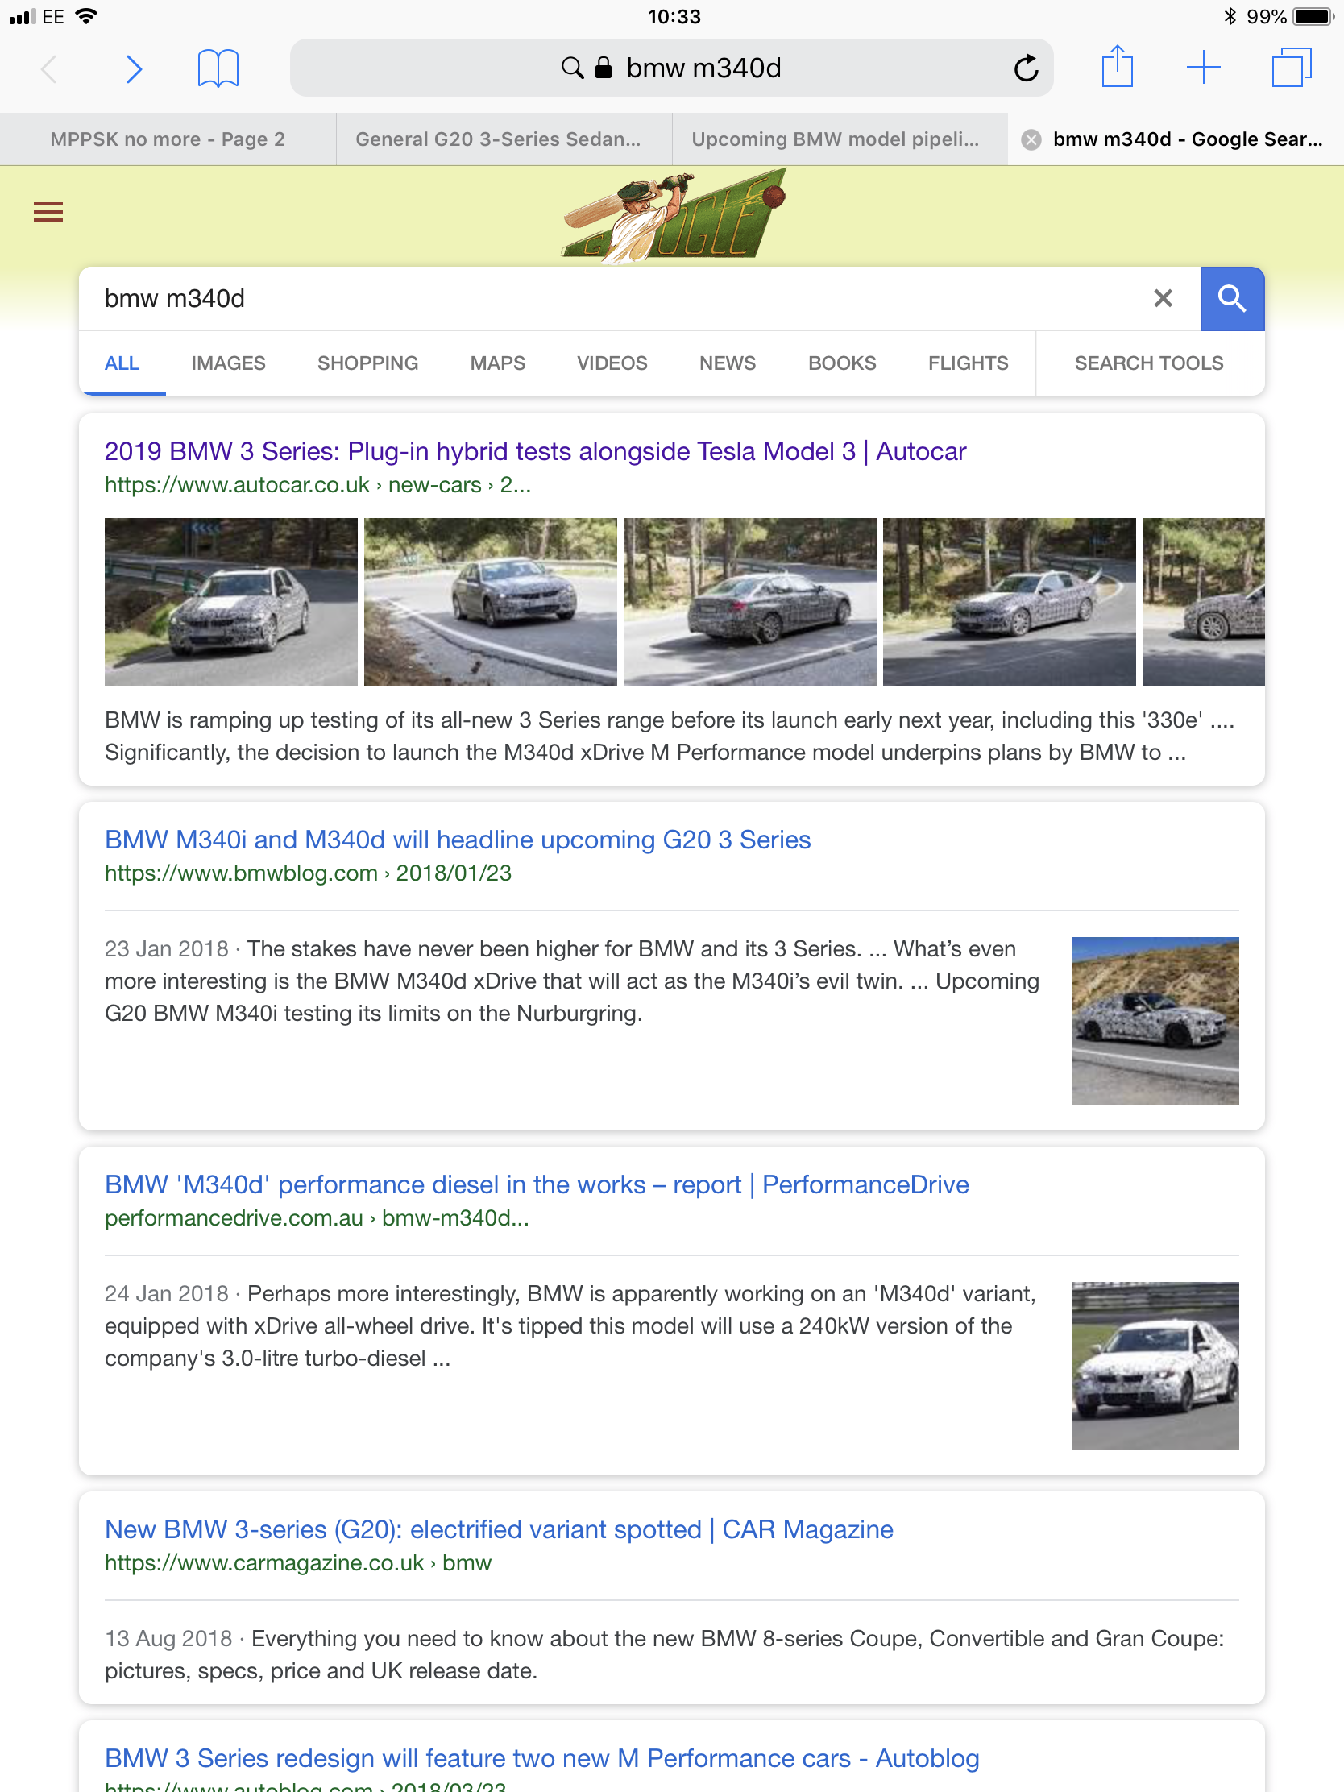Open the Autocar 2019 BMW 3 Series result
This screenshot has width=1344, height=1792.
(536, 451)
